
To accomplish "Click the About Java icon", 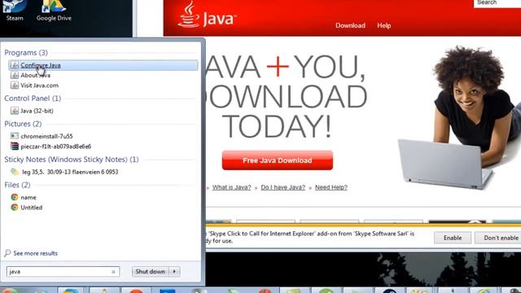I will pos(15,75).
